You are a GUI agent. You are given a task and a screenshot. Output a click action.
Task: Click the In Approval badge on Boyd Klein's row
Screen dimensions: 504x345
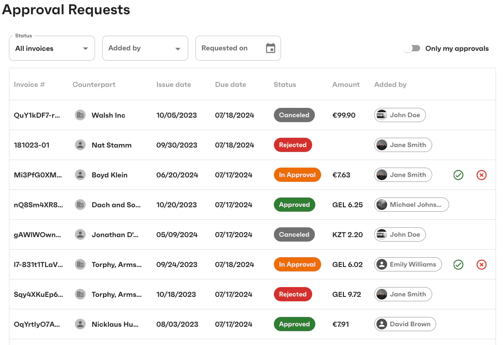point(297,175)
